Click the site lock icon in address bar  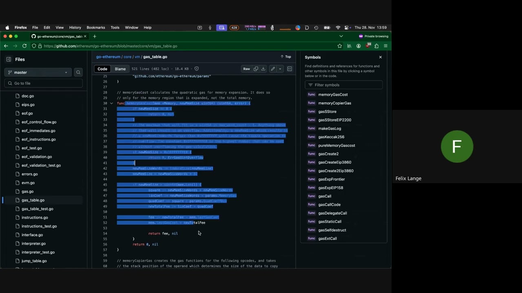[x=40, y=46]
